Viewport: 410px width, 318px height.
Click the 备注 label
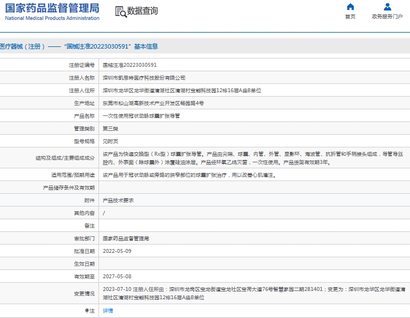pos(90,226)
